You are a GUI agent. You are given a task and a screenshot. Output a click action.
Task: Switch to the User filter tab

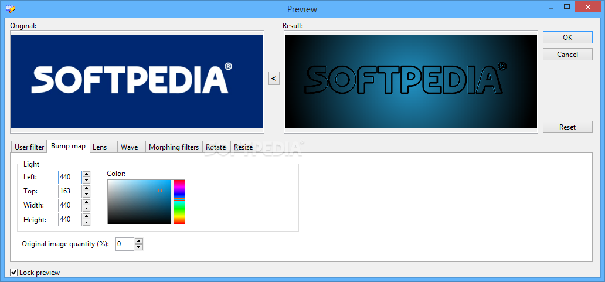pos(29,147)
